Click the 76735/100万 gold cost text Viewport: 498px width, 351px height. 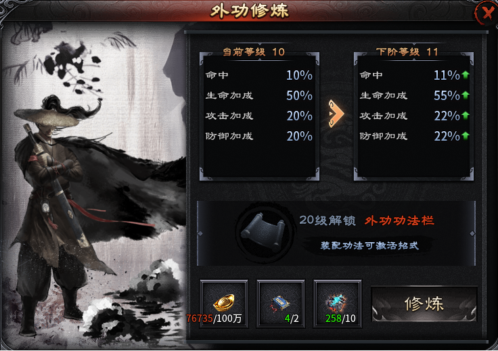tap(214, 319)
